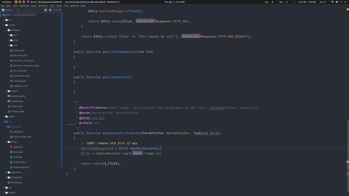This screenshot has height=196, width=349.
Task: Expand the public folder
Action: coord(4,117)
